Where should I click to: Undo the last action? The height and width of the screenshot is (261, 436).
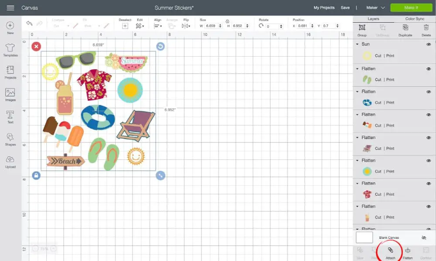(29, 24)
